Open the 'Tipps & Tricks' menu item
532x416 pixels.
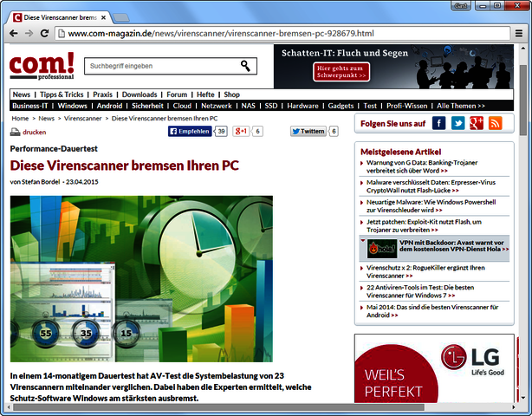(62, 94)
